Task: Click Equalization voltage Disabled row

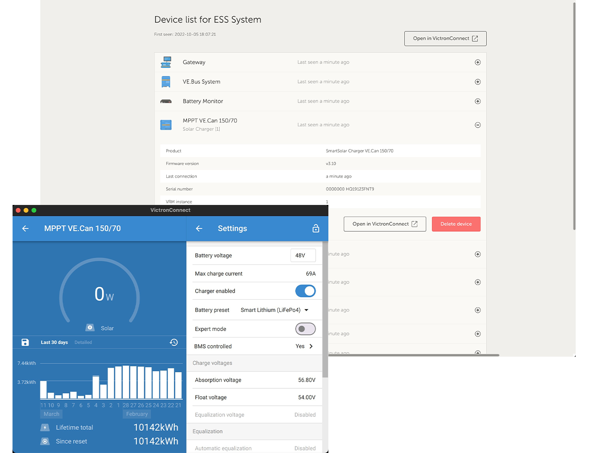Action: pyautogui.click(x=255, y=415)
